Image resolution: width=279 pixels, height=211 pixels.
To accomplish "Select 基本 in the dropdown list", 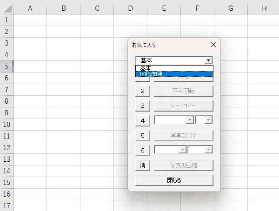I will 174,68.
